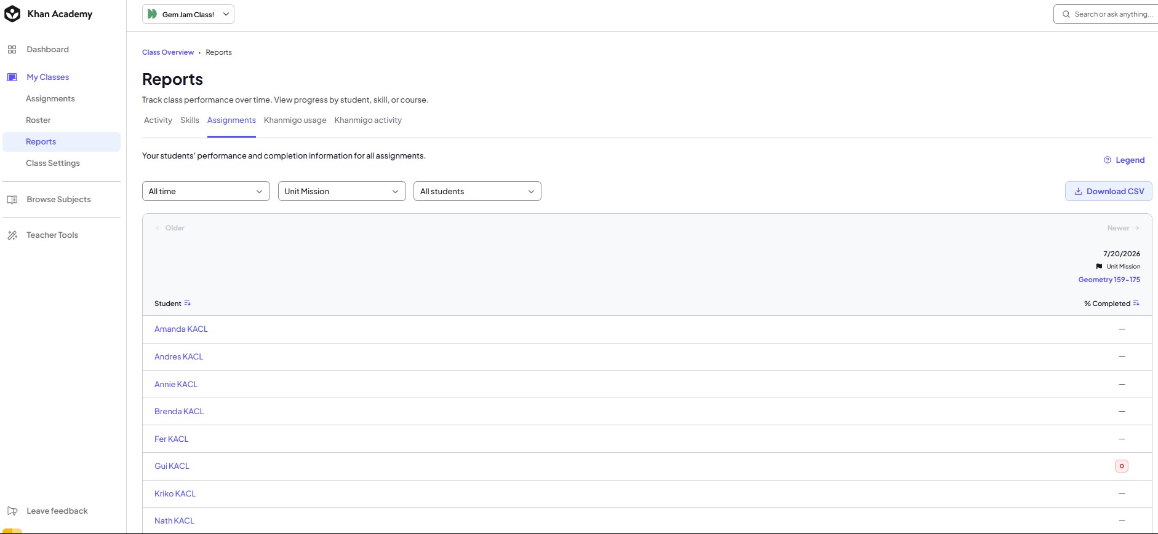1158x534 pixels.
Task: Open Gui KACL's zero score badge
Action: (x=1122, y=466)
